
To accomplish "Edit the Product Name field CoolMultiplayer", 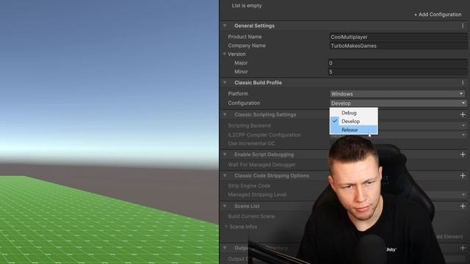I will point(398,37).
